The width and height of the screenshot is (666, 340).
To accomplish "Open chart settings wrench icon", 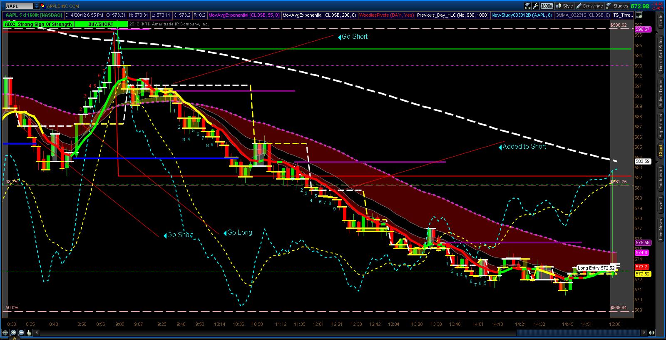I will [x=536, y=6].
